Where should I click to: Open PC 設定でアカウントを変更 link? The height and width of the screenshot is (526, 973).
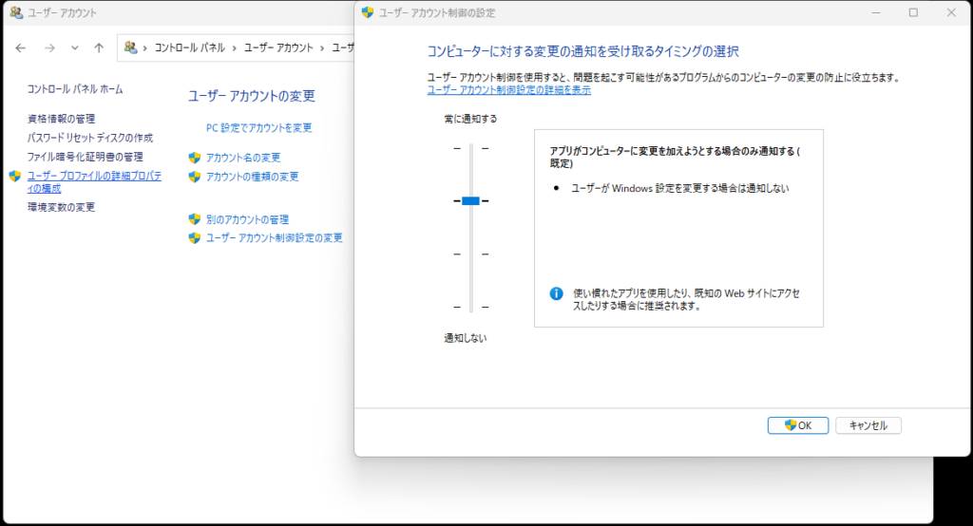[x=258, y=127]
